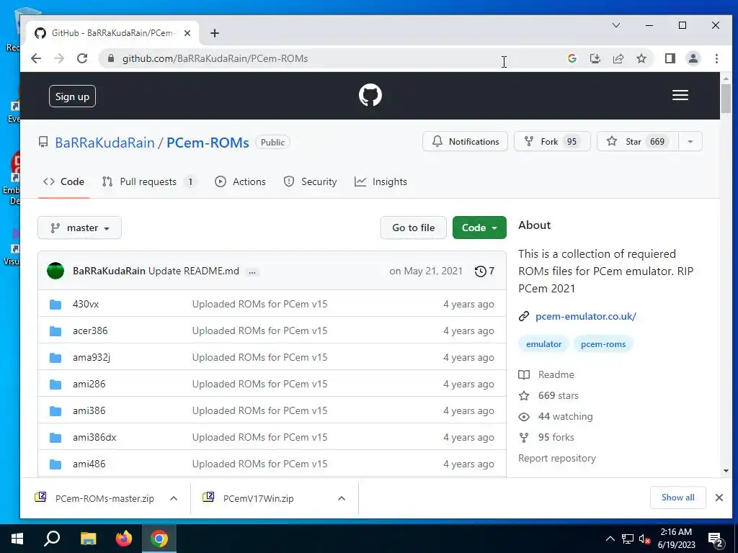
Task: Open commit history clock icon showing 7
Action: tap(484, 271)
